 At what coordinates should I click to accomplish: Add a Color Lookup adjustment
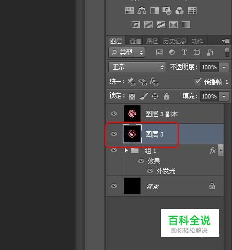[192, 10]
